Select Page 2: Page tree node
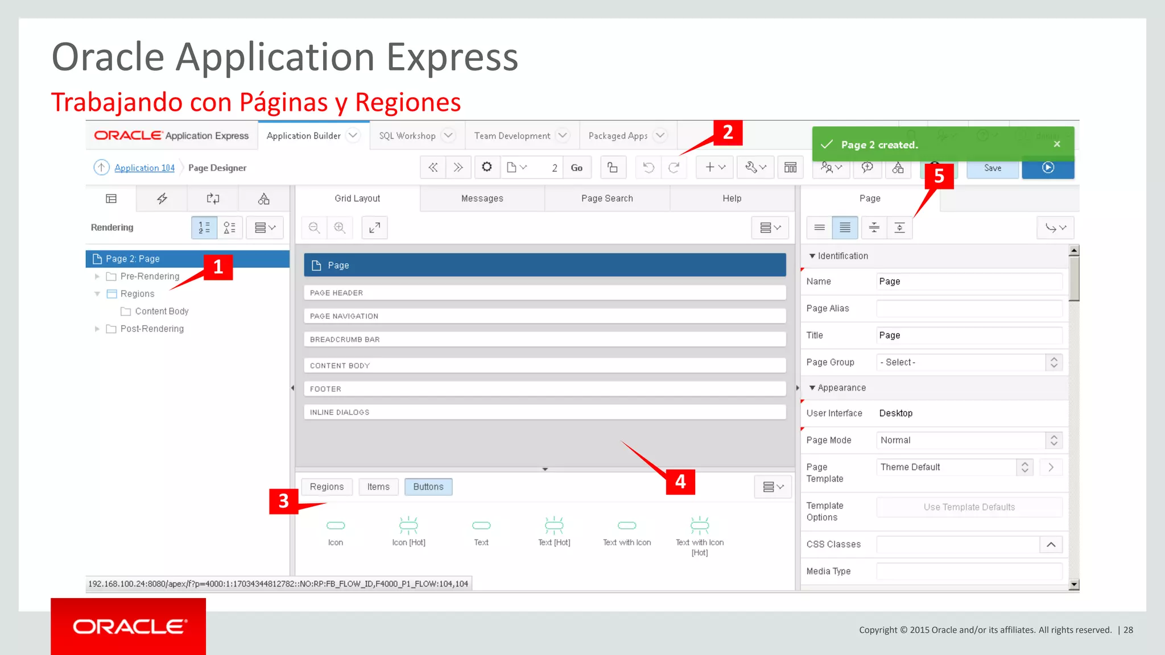 click(x=188, y=259)
